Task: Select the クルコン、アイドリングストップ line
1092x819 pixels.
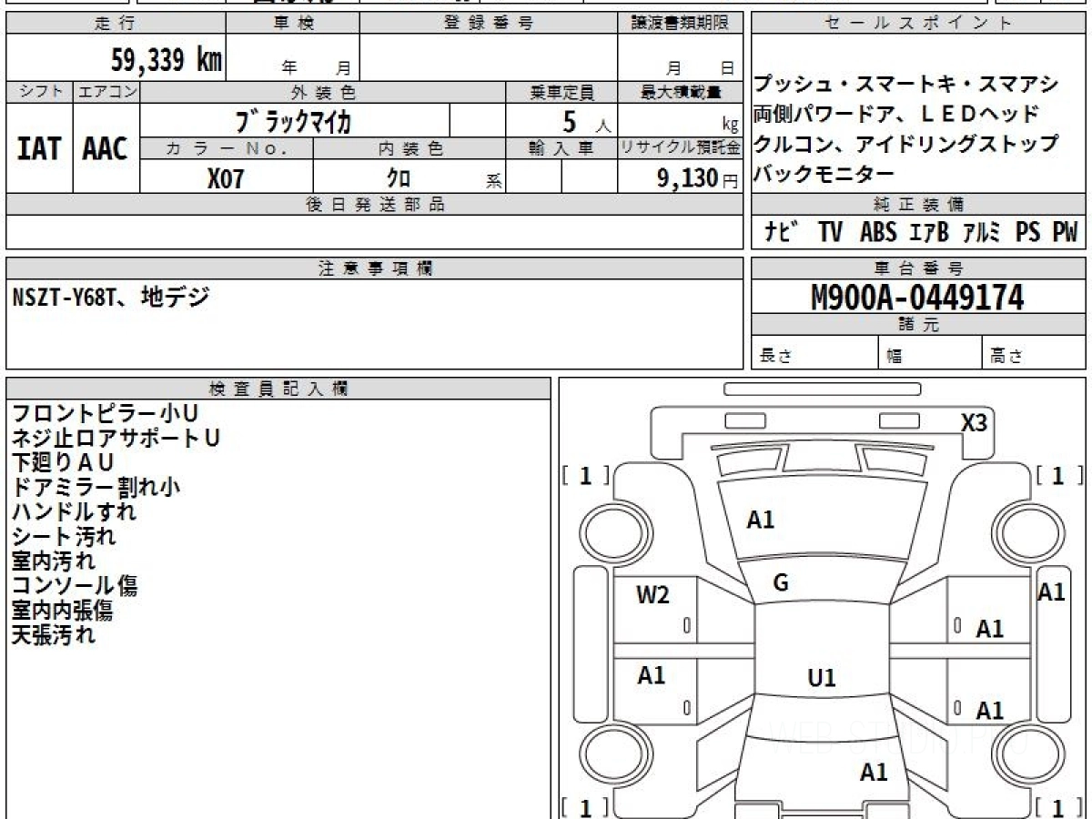Action: (x=906, y=144)
